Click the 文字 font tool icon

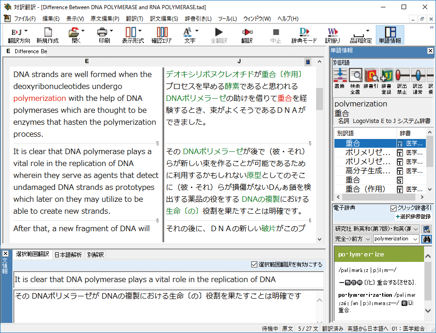pos(187,33)
